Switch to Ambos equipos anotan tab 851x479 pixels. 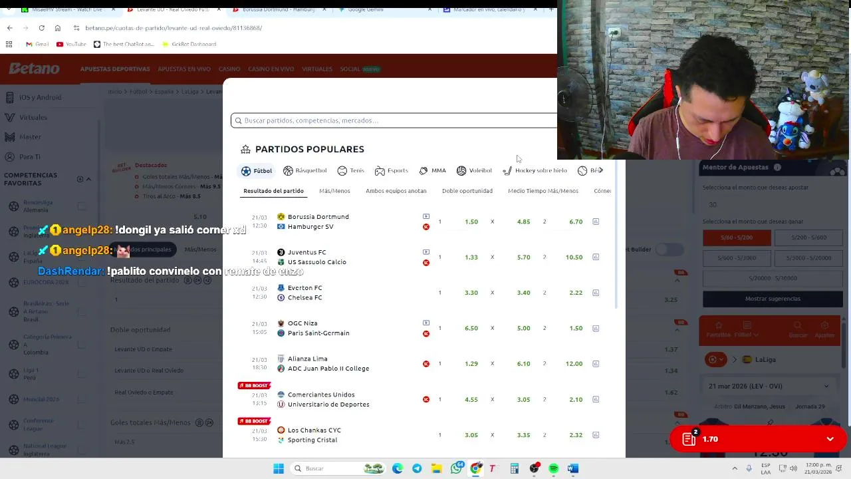click(396, 191)
